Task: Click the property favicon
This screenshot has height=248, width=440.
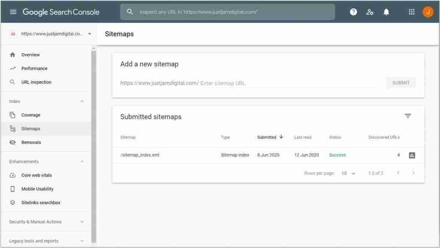Action: tap(13, 34)
